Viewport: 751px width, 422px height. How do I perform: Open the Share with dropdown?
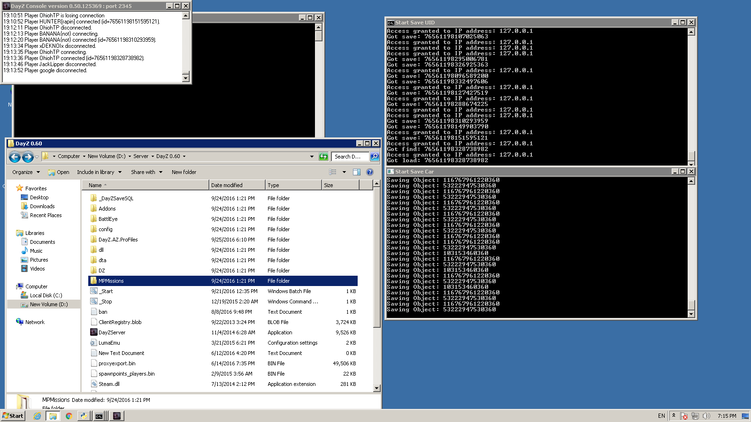147,172
